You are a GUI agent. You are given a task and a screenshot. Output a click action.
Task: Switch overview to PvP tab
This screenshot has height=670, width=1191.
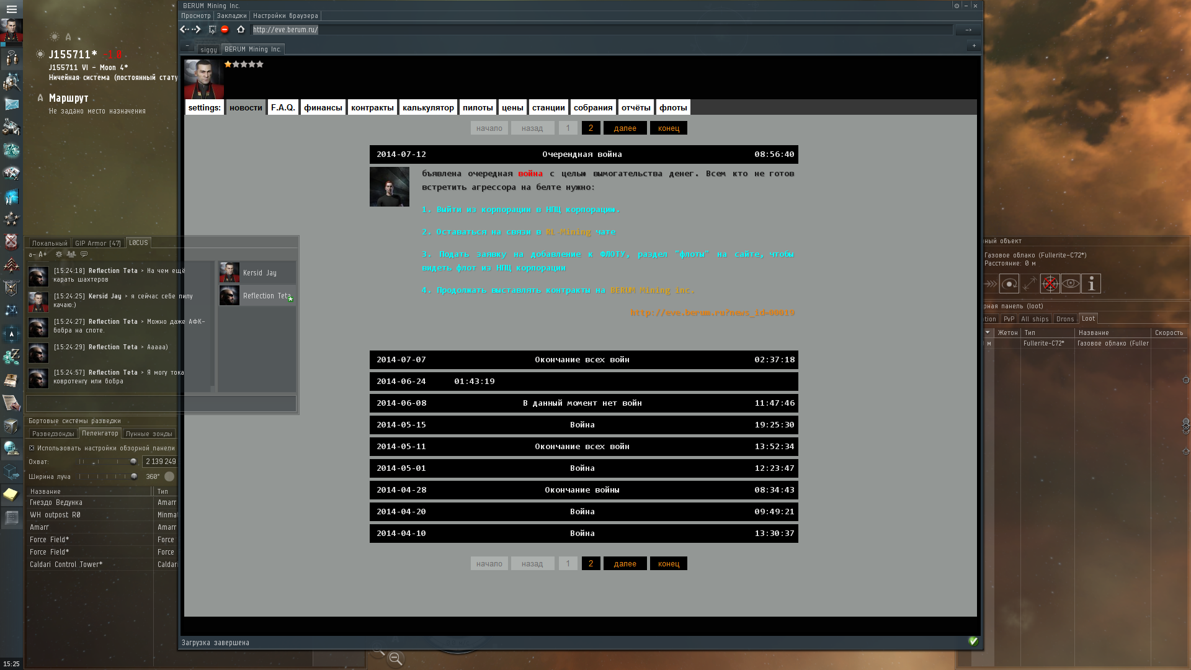tap(1009, 319)
